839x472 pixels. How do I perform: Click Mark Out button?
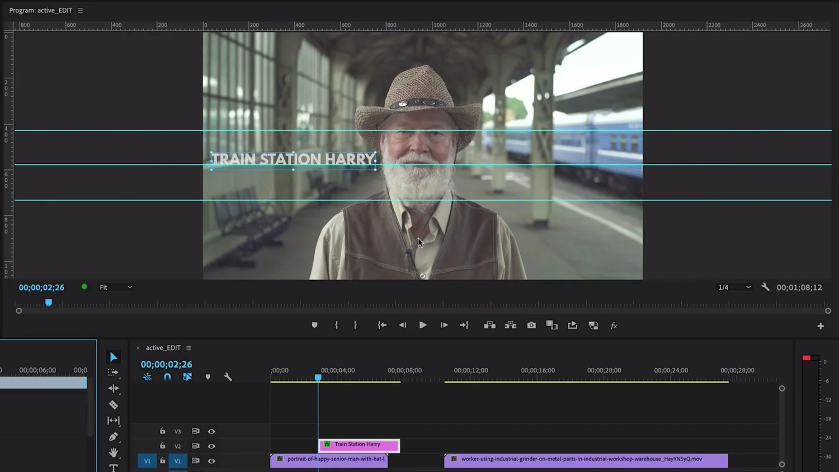click(355, 325)
